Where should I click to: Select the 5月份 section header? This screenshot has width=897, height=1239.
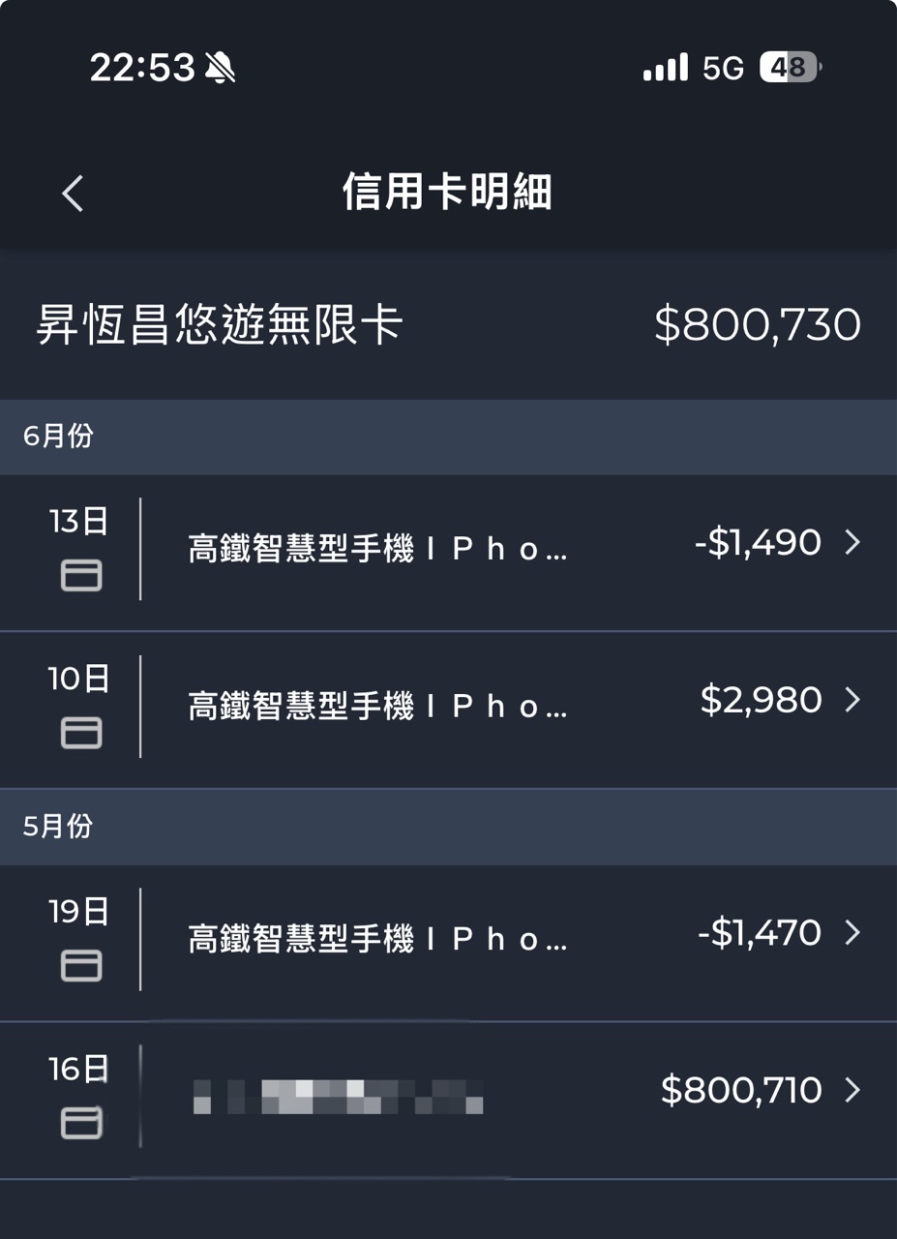click(59, 827)
